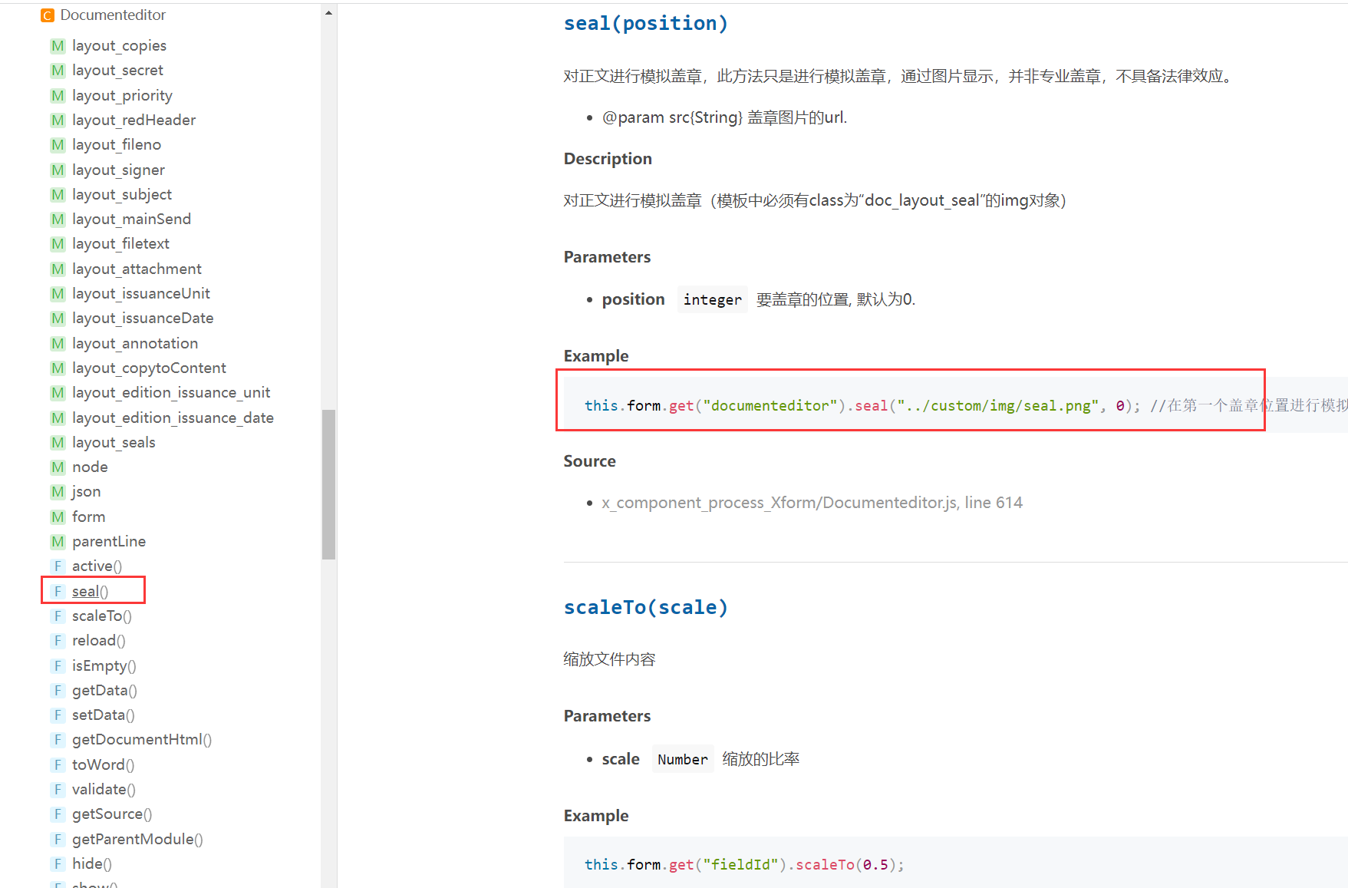1348x888 pixels.
Task: Go to layout_redHeader in the sidebar
Action: pos(133,120)
